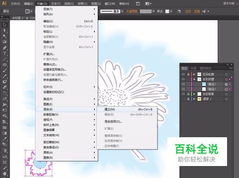This screenshot has height=178, width=239.
Task: Hide the 水彩纹理 layer via eye icon
Action: [x=183, y=79]
